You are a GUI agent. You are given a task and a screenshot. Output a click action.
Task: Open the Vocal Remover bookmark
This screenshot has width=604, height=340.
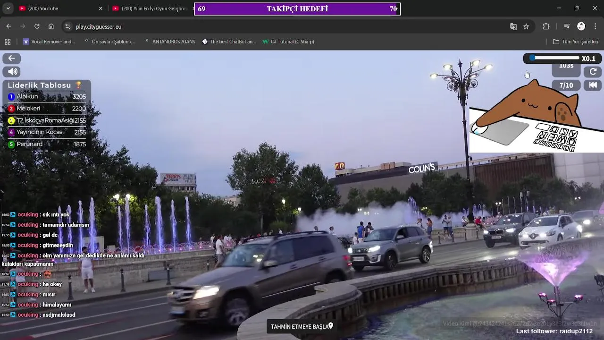click(x=49, y=42)
